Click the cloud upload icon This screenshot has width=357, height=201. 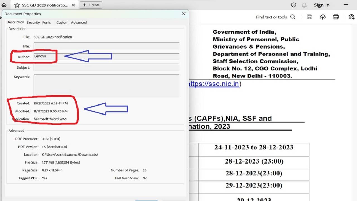click(323, 17)
